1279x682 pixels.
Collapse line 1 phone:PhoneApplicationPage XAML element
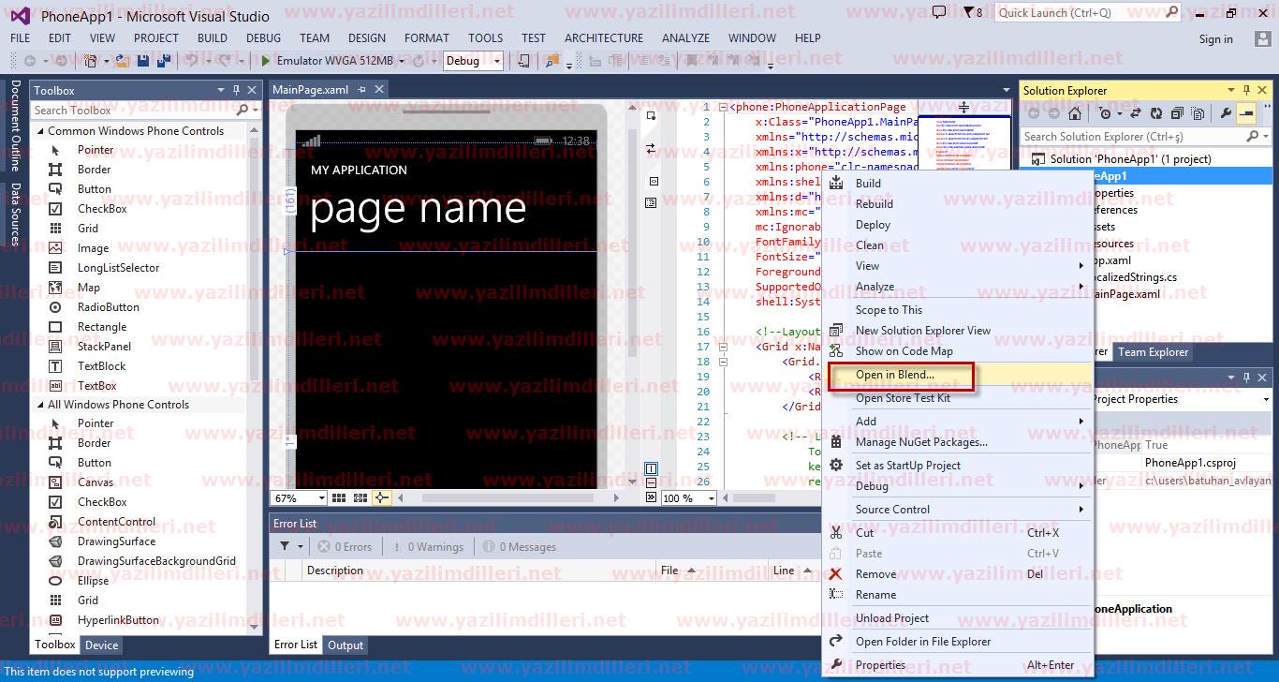click(x=723, y=108)
